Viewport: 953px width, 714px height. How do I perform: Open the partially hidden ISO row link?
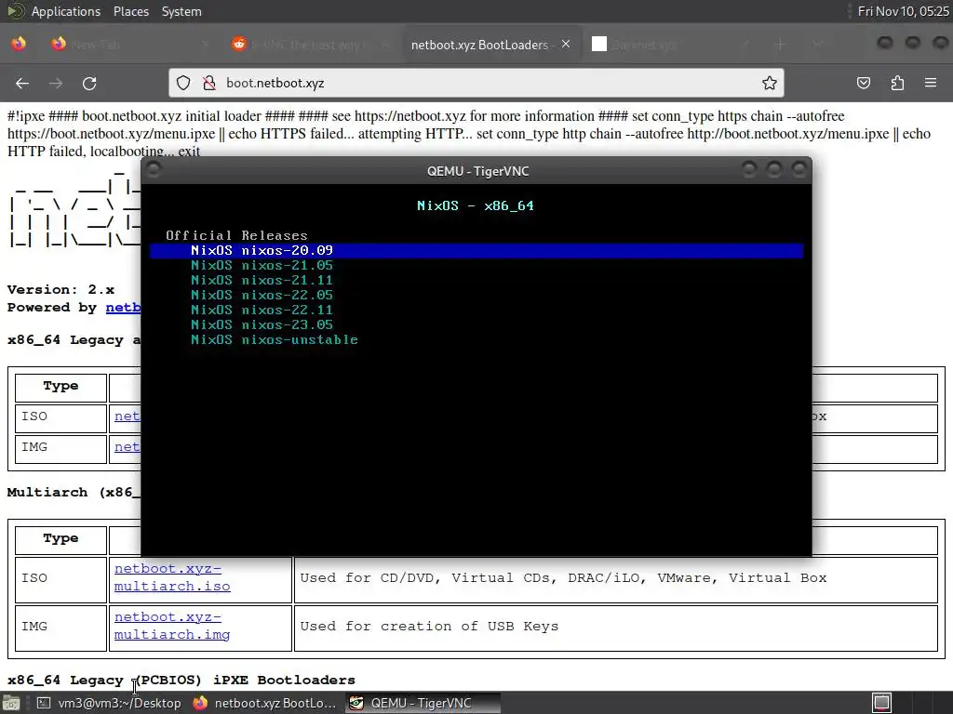(127, 416)
